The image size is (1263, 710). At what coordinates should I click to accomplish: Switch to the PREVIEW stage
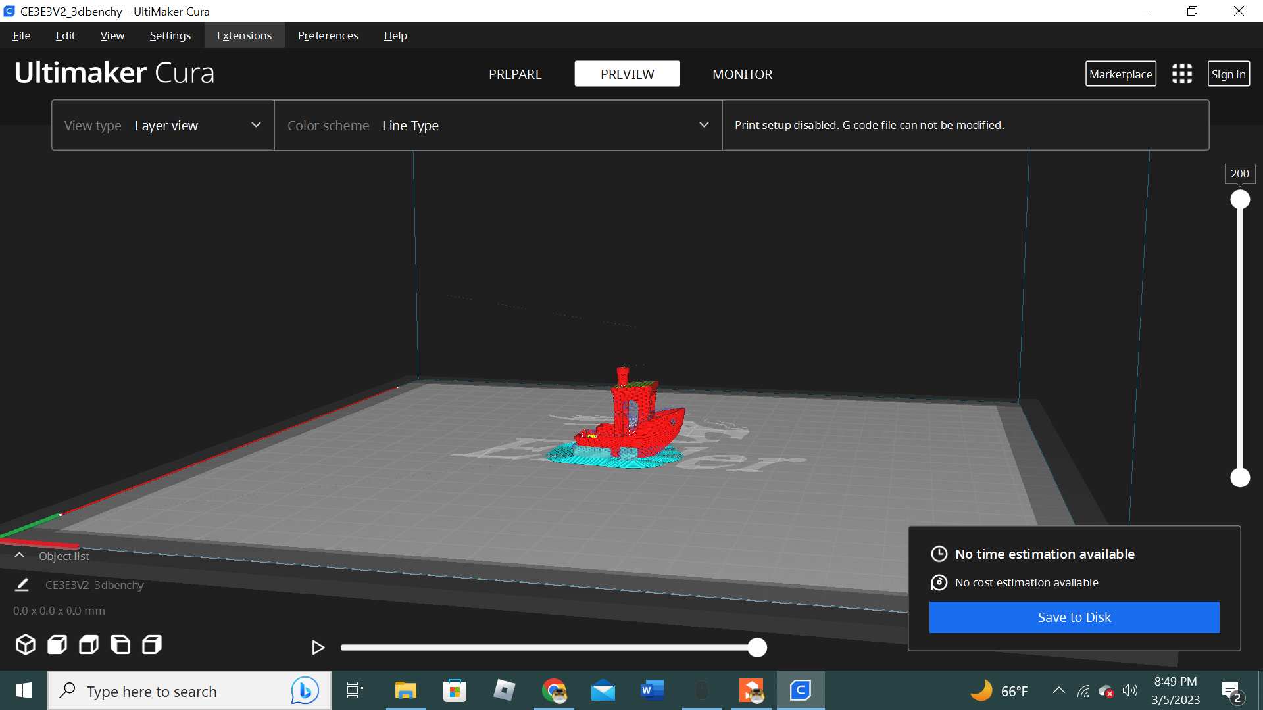click(627, 74)
